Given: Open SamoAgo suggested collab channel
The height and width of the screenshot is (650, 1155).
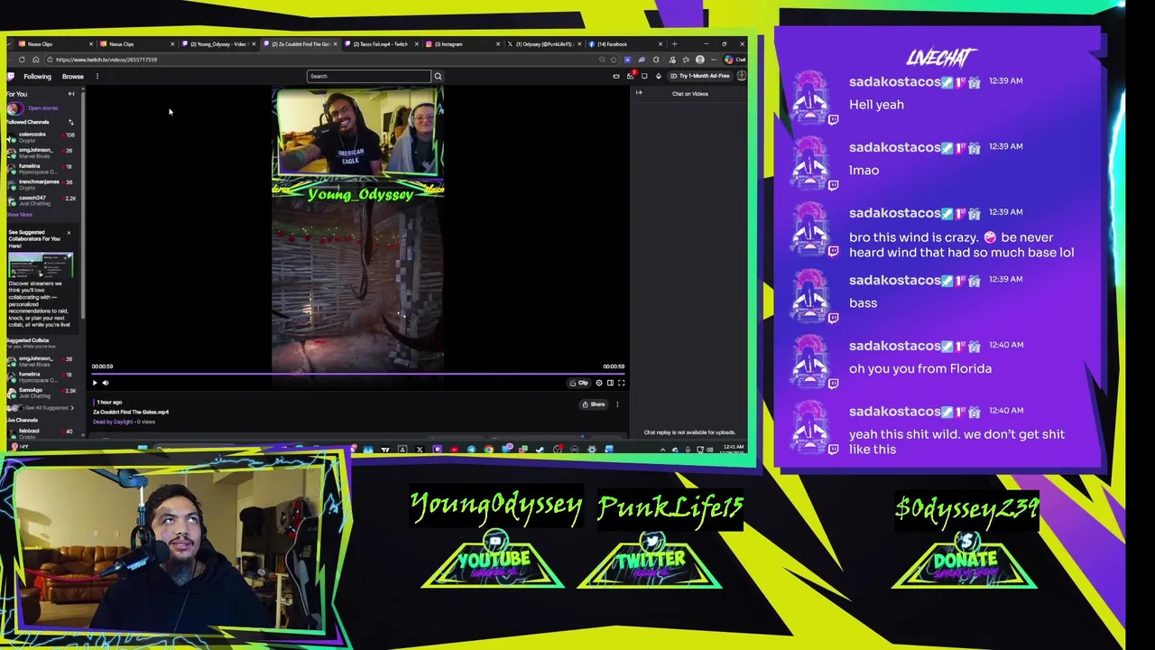Looking at the screenshot, I should point(41,393).
